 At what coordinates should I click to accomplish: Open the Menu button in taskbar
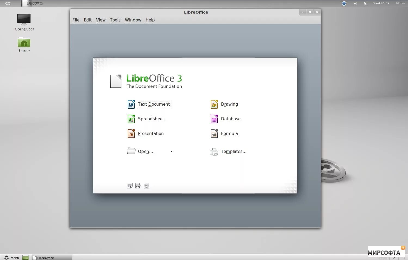(x=11, y=258)
